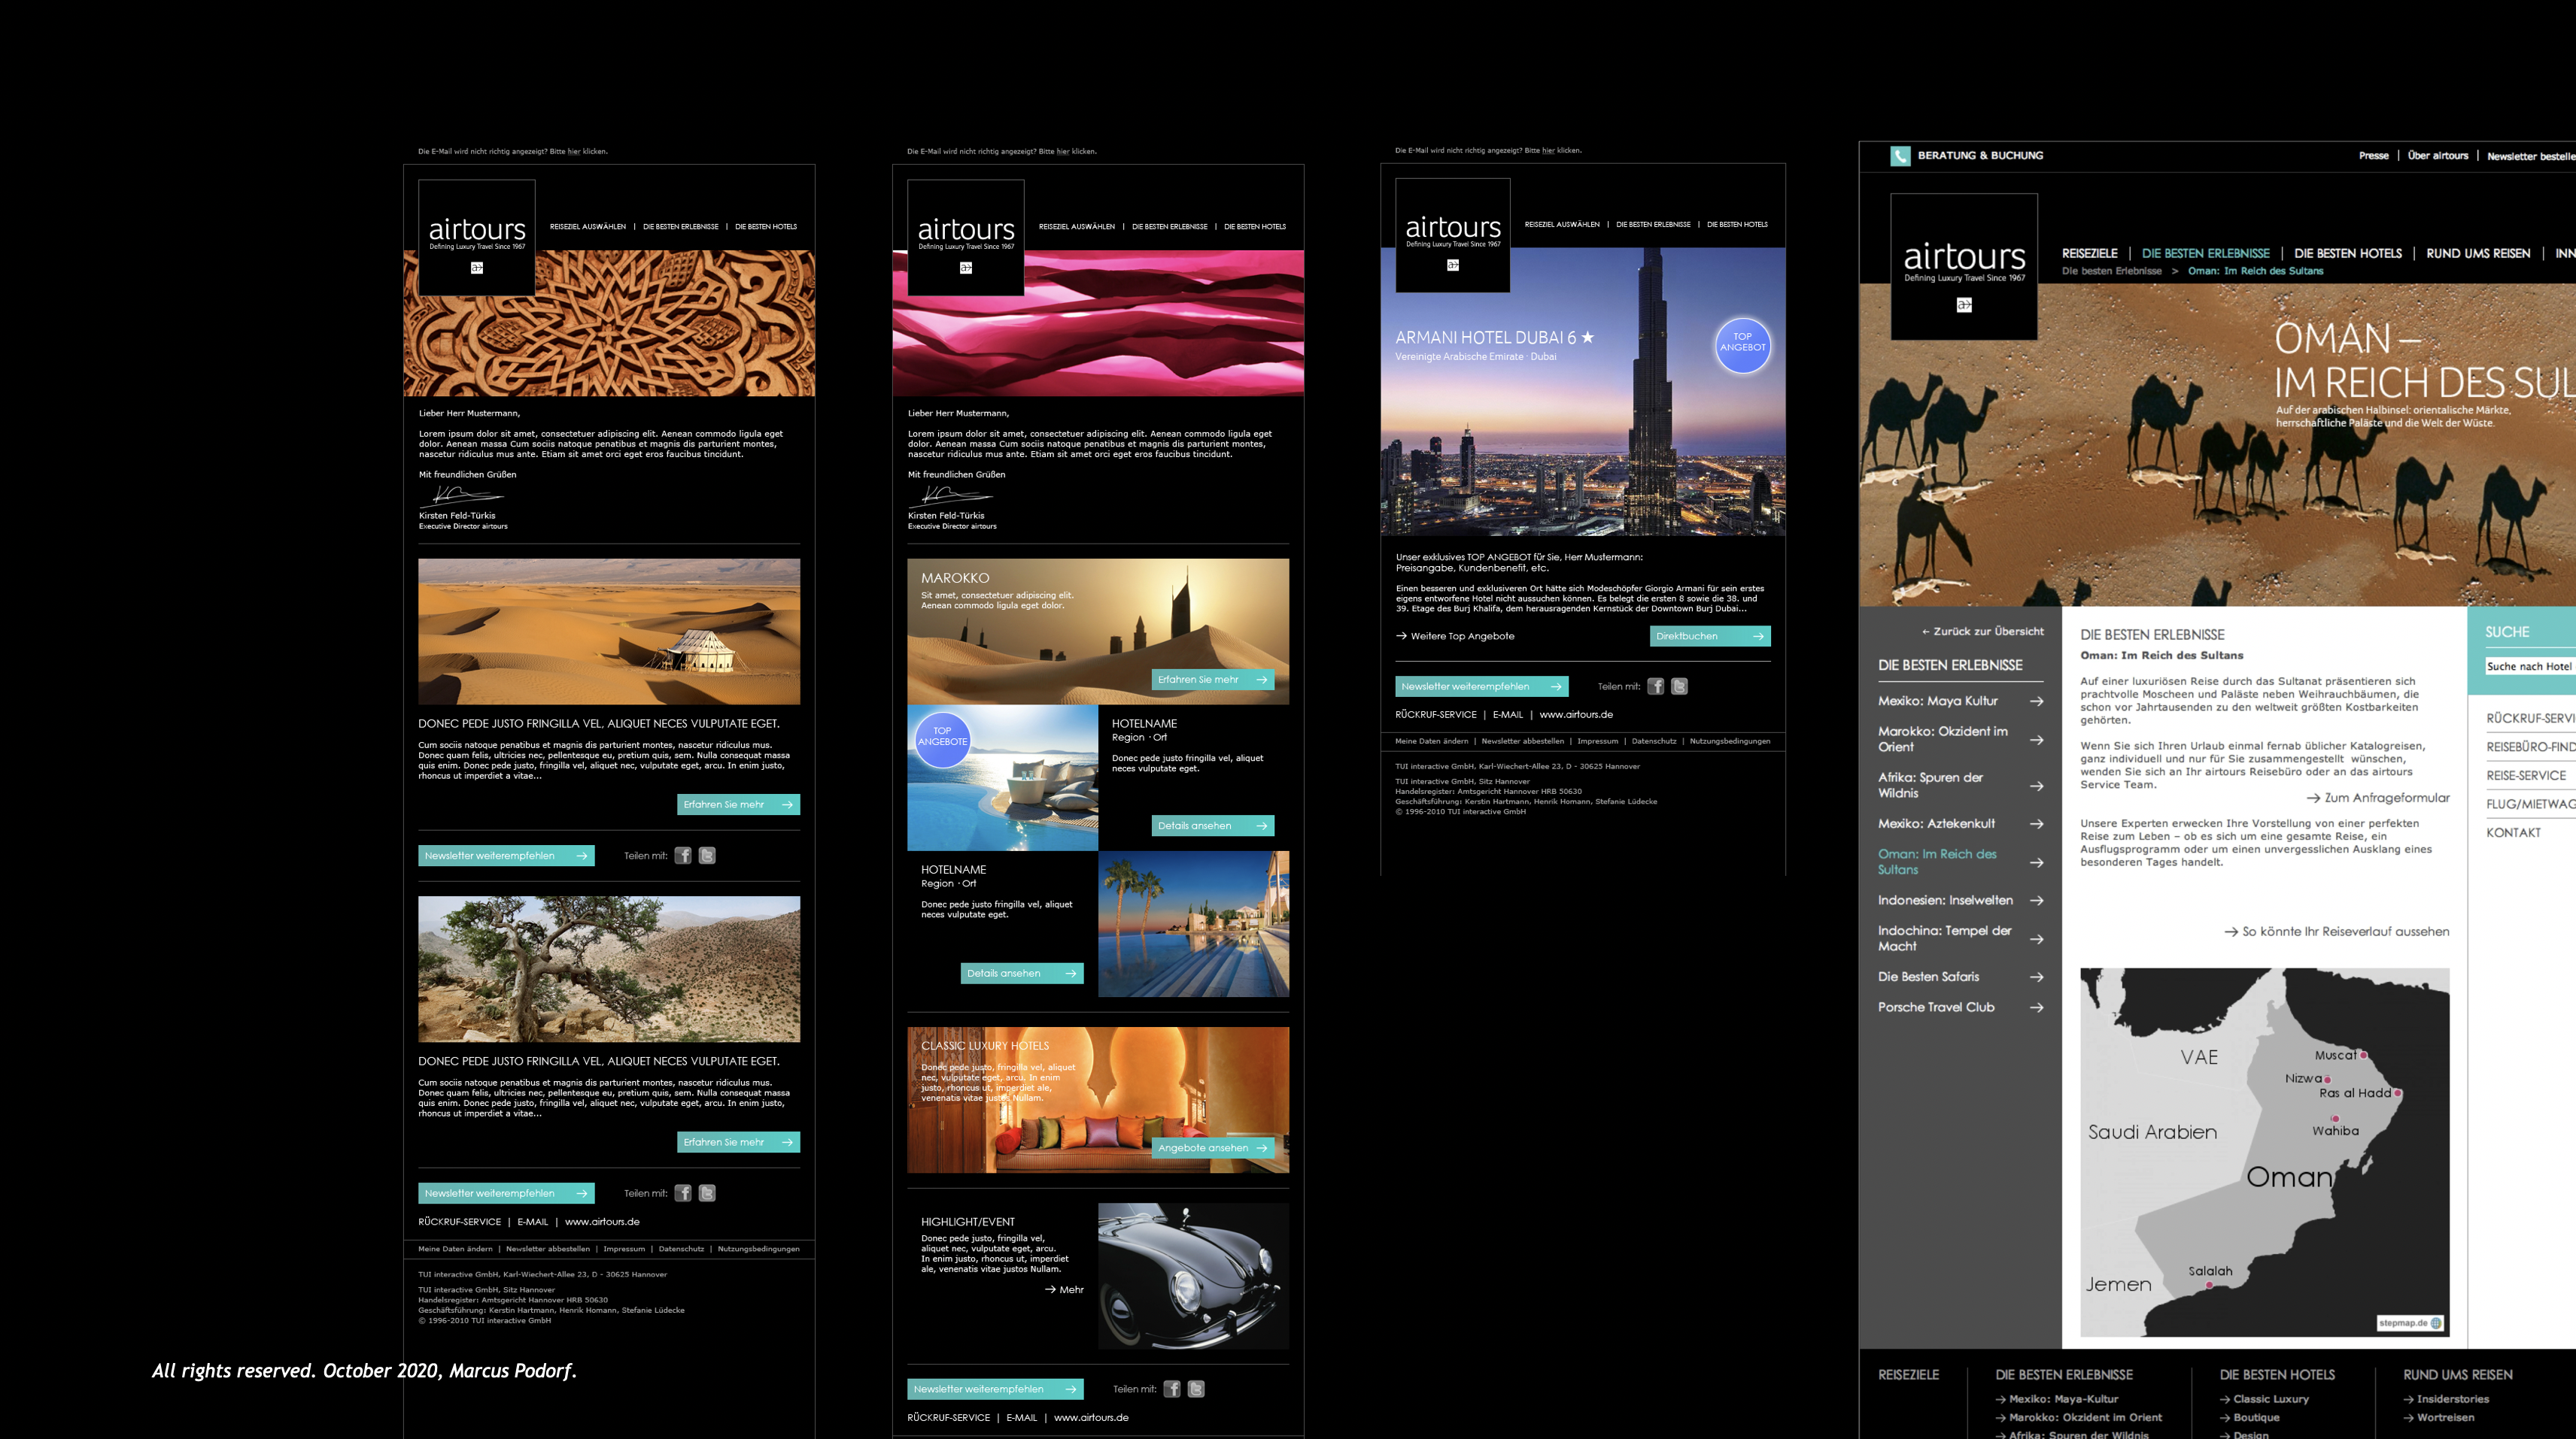Open DIE BESTEN HOTELS in website navigation
Screen dimensions: 2576x1439
[2347, 254]
